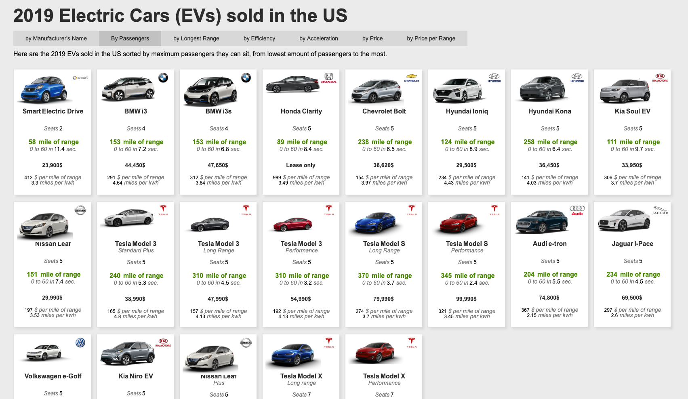This screenshot has width=688, height=399.
Task: Click the Lease only label on Honda Clarity
Action: pos(301,165)
